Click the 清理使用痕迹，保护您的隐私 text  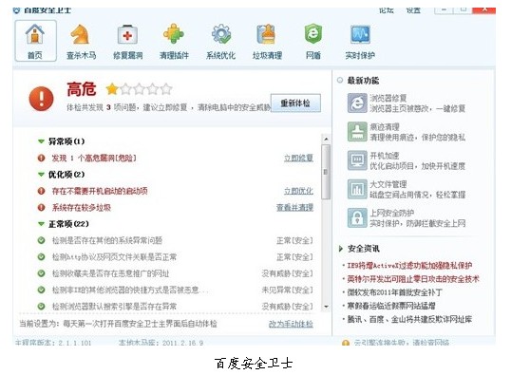click(418, 137)
